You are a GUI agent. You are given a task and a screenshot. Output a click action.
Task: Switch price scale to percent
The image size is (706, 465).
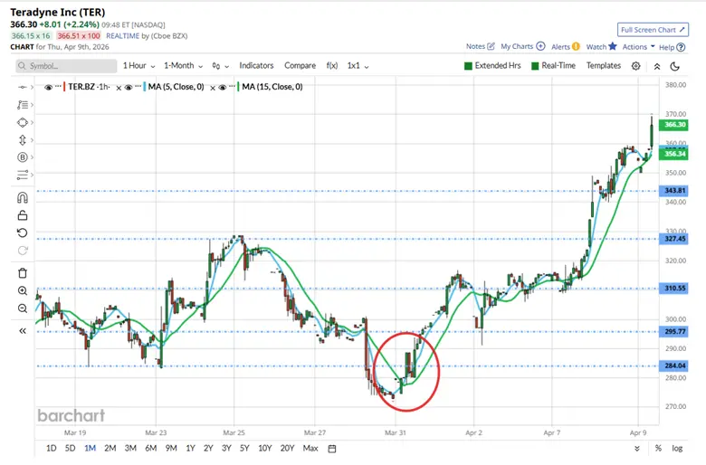tap(658, 449)
